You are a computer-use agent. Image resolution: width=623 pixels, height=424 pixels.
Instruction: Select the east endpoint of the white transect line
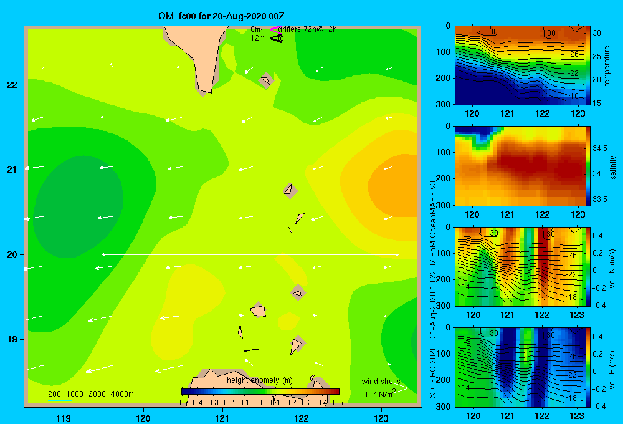point(397,254)
